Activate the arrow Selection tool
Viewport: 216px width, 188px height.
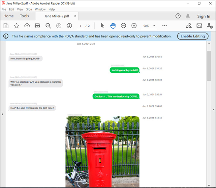tap(102, 26)
